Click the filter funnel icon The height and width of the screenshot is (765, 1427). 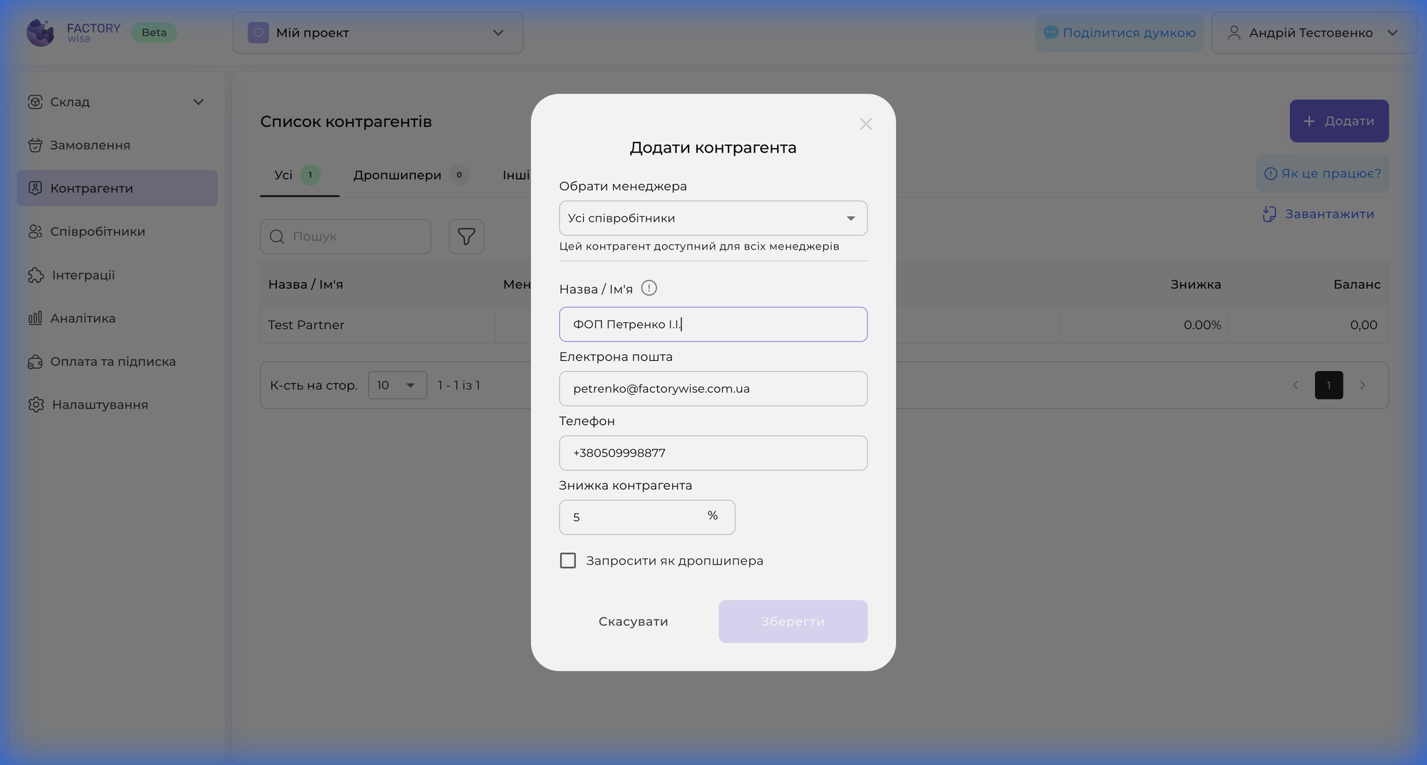pos(467,237)
